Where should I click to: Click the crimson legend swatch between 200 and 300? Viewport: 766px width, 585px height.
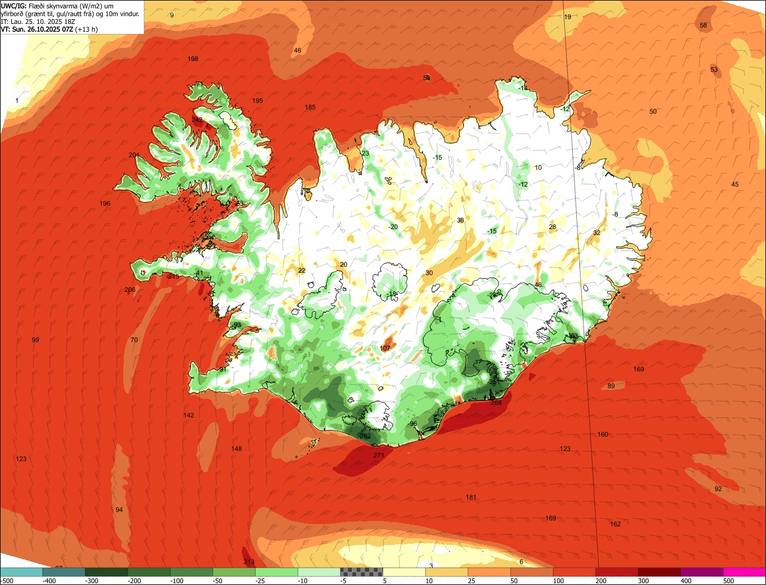(617, 572)
